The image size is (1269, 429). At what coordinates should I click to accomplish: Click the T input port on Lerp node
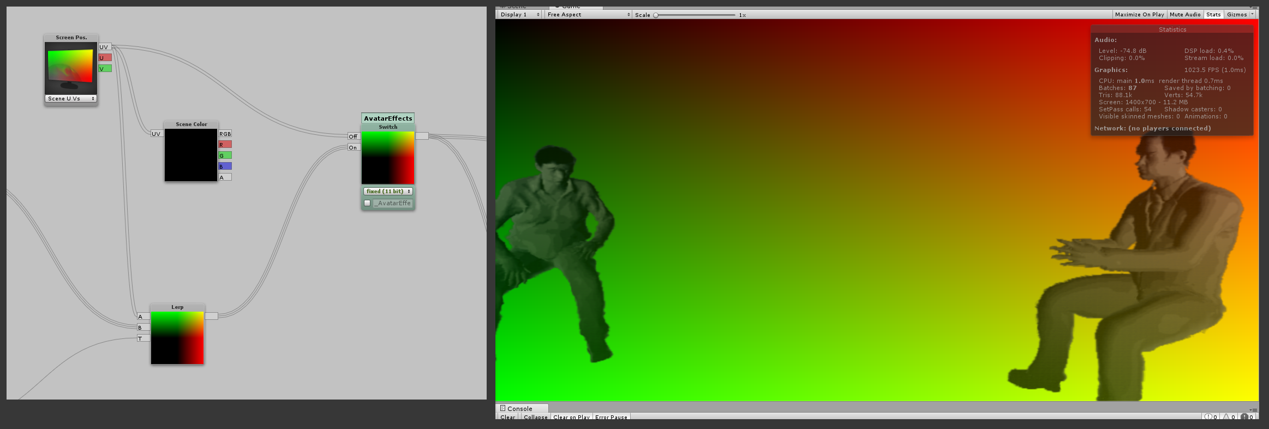point(143,338)
